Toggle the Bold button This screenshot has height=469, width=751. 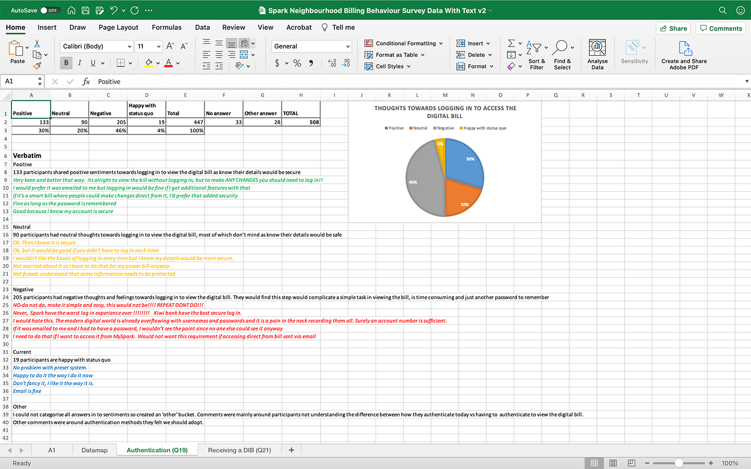(x=66, y=63)
